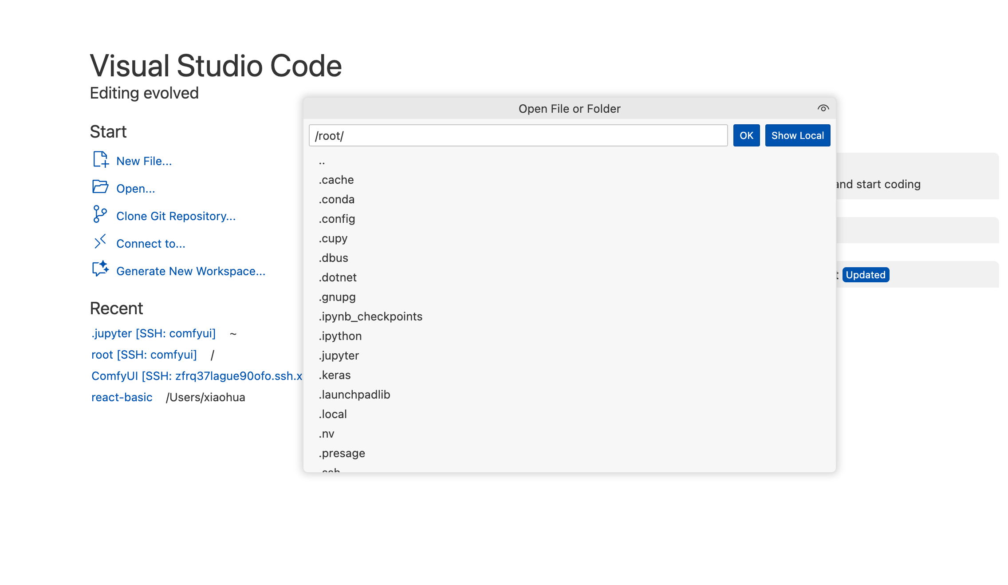The height and width of the screenshot is (585, 1008).
Task: Select the .keras folder entry
Action: tap(569, 375)
